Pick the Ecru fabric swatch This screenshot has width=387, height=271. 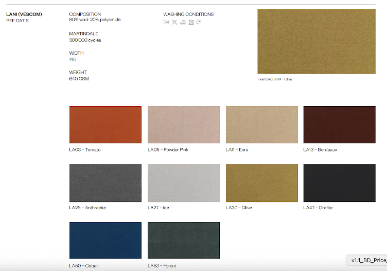click(x=261, y=125)
